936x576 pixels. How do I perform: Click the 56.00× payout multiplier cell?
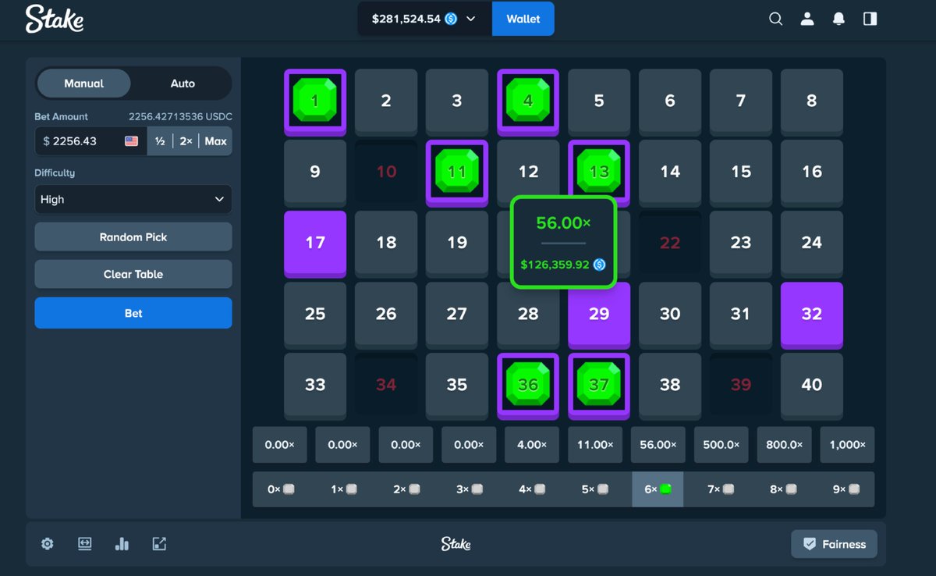click(658, 444)
